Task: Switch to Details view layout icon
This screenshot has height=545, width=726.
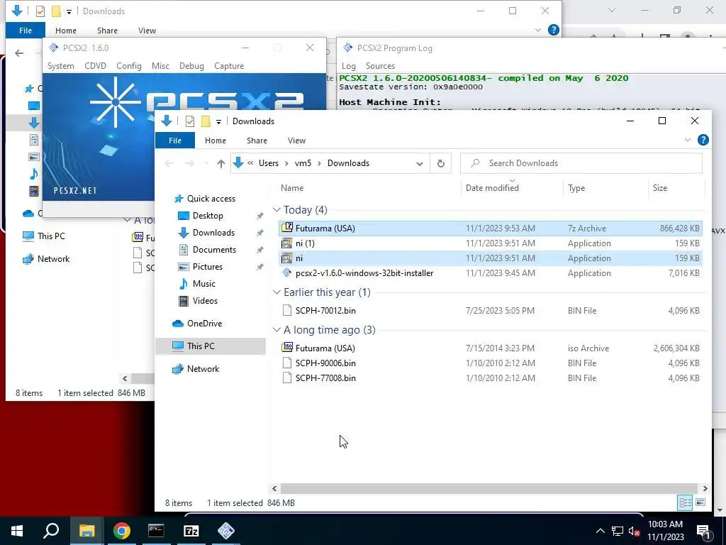Action: coord(685,502)
